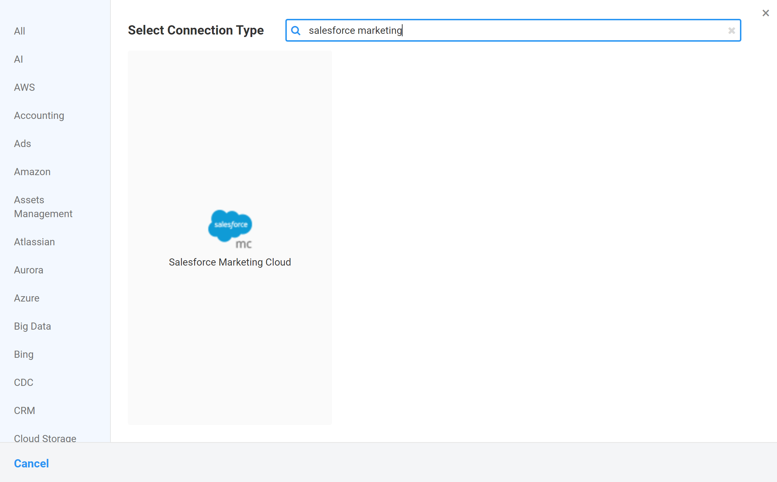Select the Azure category
The width and height of the screenshot is (777, 482).
27,298
